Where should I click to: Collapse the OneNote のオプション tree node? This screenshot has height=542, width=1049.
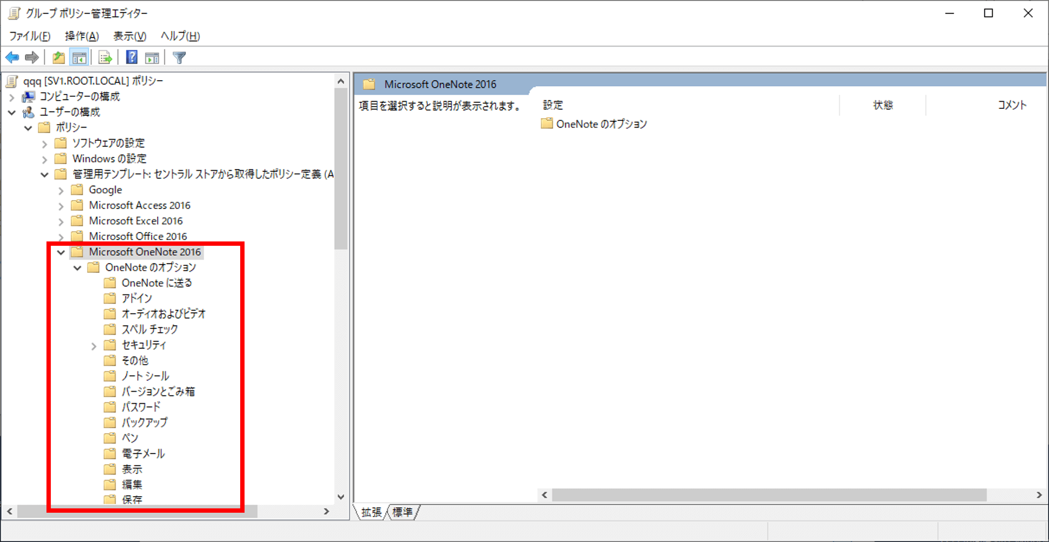77,267
